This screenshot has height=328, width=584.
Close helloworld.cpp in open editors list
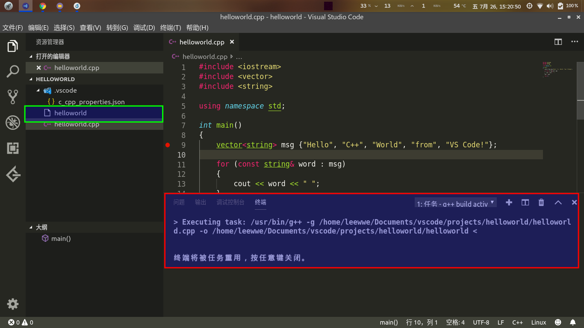(38, 68)
